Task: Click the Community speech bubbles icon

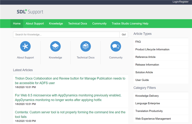Action: point(116,46)
